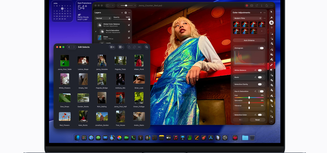Click the Hue slider handle
This screenshot has height=153, width=327.
pyautogui.click(x=249, y=98)
